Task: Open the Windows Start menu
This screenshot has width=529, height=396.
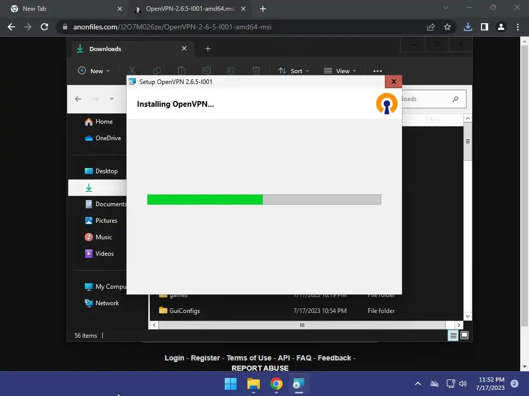Action: point(231,384)
